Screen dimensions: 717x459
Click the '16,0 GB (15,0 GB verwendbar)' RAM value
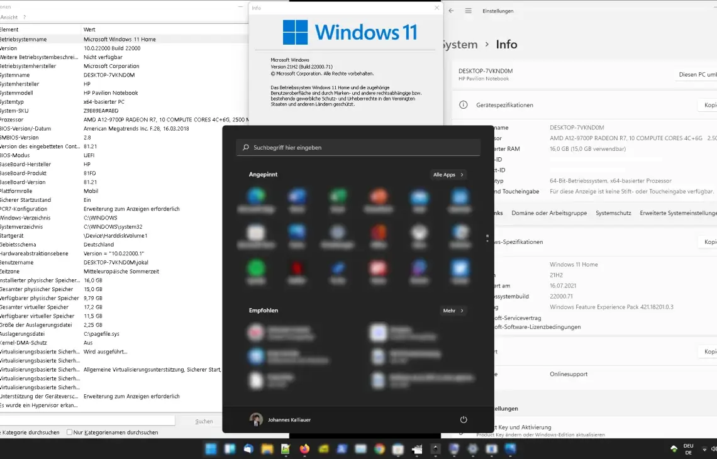(x=587, y=148)
